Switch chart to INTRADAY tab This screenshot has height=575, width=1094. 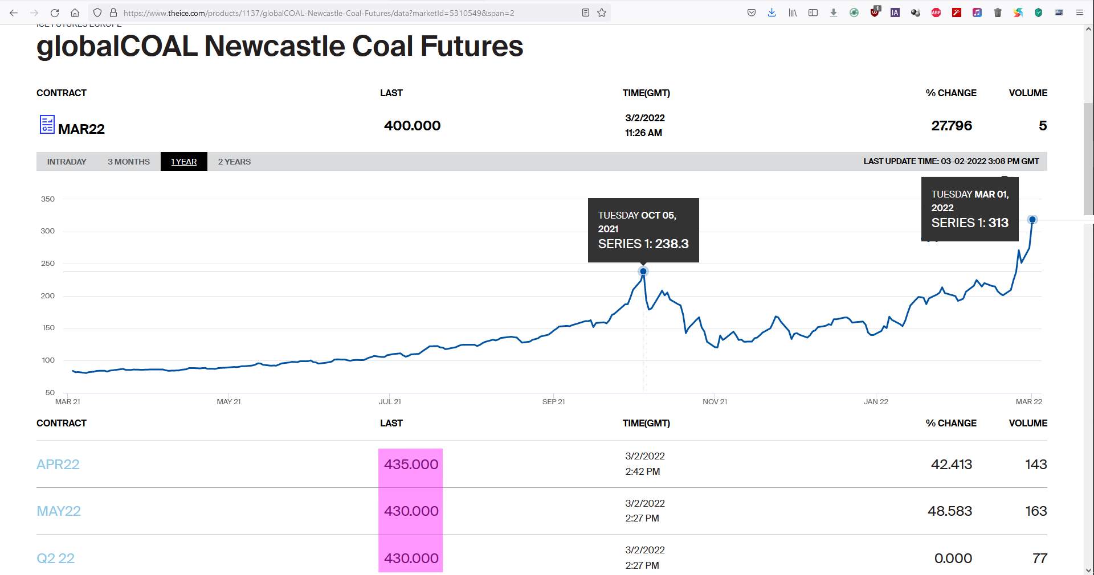coord(67,162)
